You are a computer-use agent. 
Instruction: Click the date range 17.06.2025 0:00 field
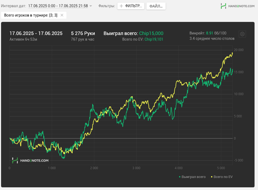click(x=58, y=6)
